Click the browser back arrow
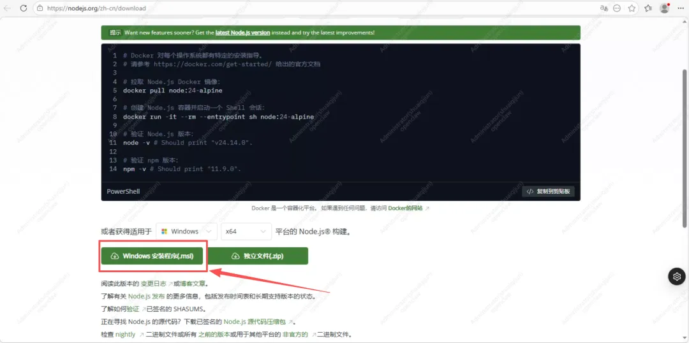This screenshot has height=343, width=689. [x=8, y=8]
